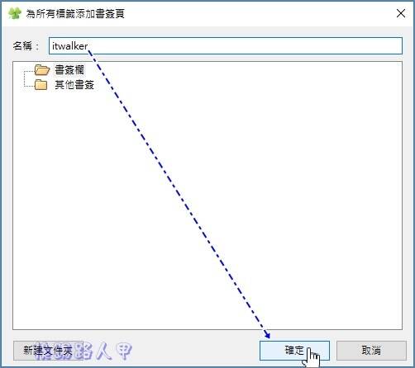Choose the 書簽欄 tree entry label
Image resolution: width=415 pixels, height=368 pixels.
[x=69, y=70]
